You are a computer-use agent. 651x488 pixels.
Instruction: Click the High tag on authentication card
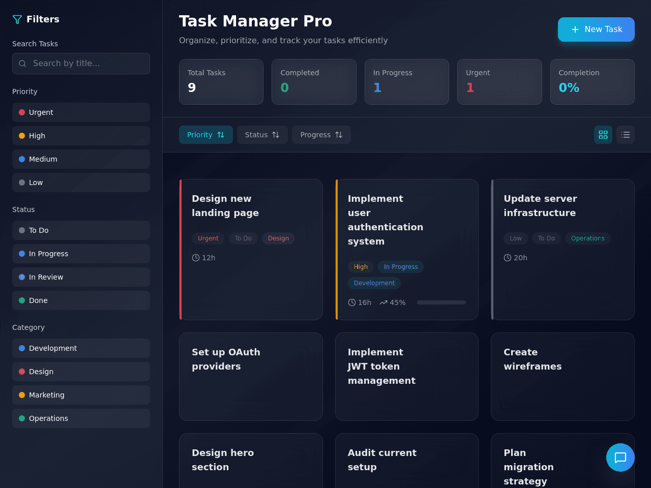[x=361, y=267]
